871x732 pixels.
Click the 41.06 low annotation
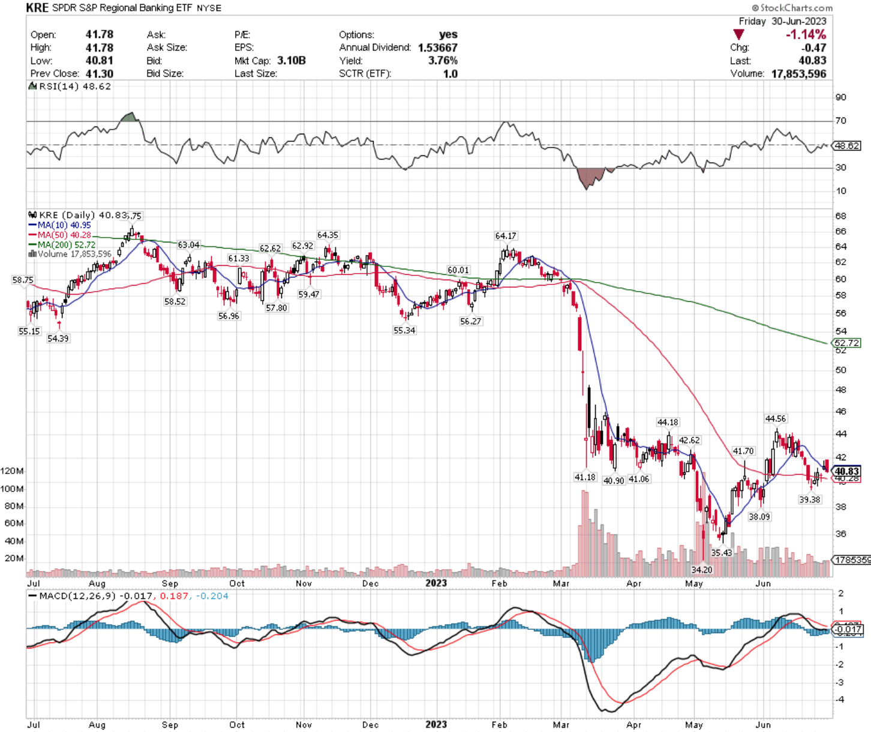click(x=639, y=479)
